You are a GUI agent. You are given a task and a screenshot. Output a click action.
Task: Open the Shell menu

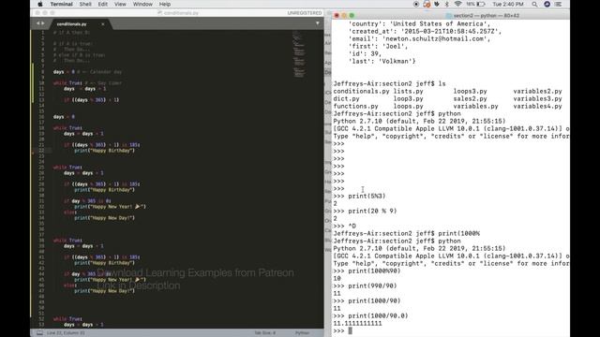coord(85,4)
